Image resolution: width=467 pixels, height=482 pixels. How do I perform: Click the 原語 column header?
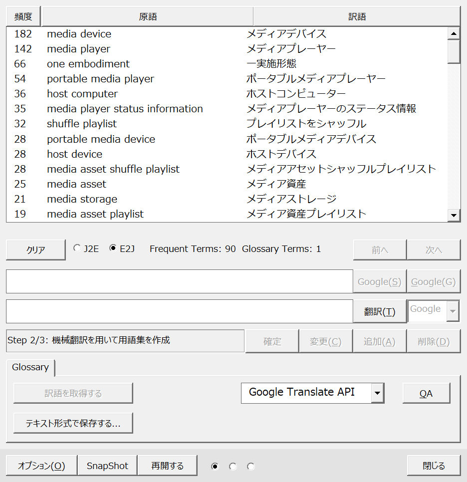pos(148,16)
